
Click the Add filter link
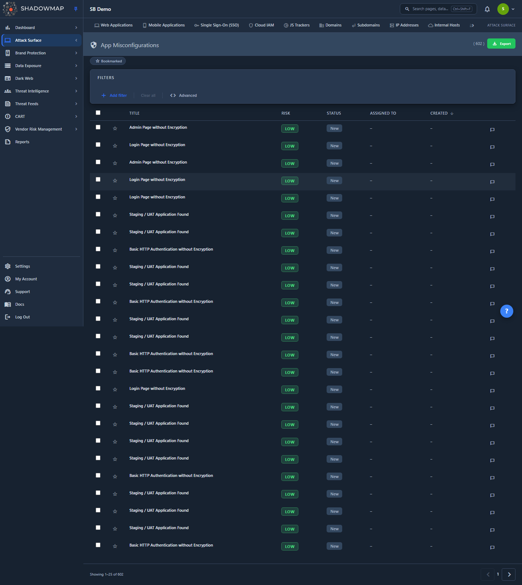[x=114, y=95]
